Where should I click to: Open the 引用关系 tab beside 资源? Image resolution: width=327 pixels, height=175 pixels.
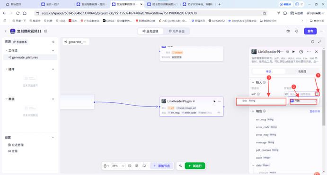(x=20, y=42)
